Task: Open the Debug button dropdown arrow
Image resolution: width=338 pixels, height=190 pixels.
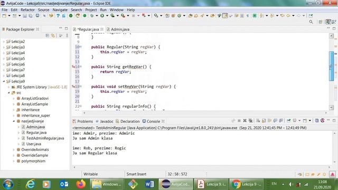Action: tap(97, 16)
